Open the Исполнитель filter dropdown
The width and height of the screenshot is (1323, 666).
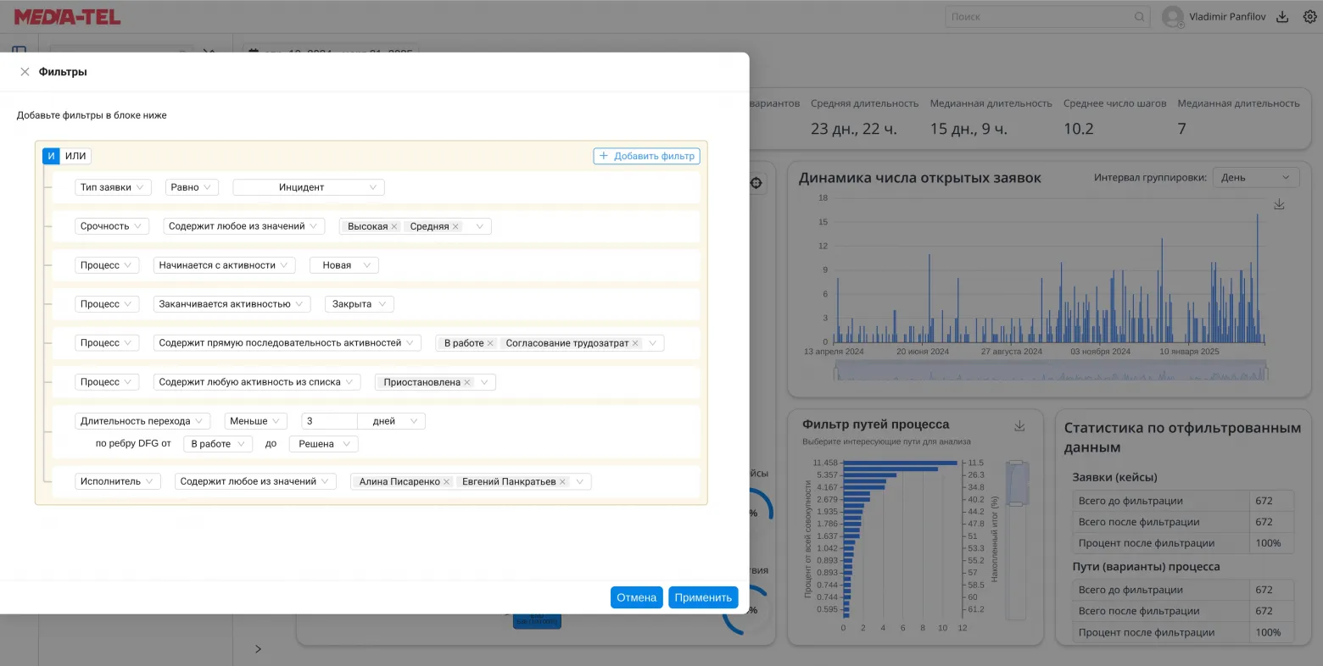118,481
